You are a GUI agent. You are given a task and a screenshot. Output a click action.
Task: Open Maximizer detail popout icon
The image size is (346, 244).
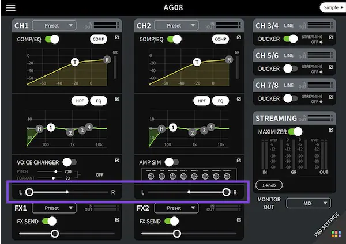[x=330, y=130]
